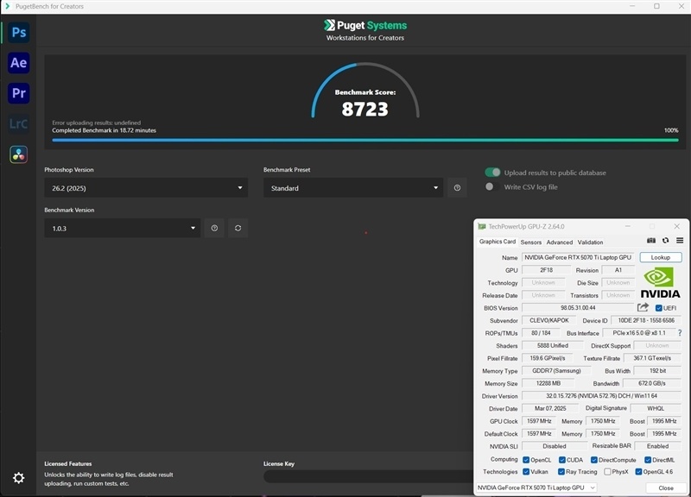Switch to the Premiere Pro benchmark icon
Viewport: 691px width, 497px height.
(x=18, y=93)
